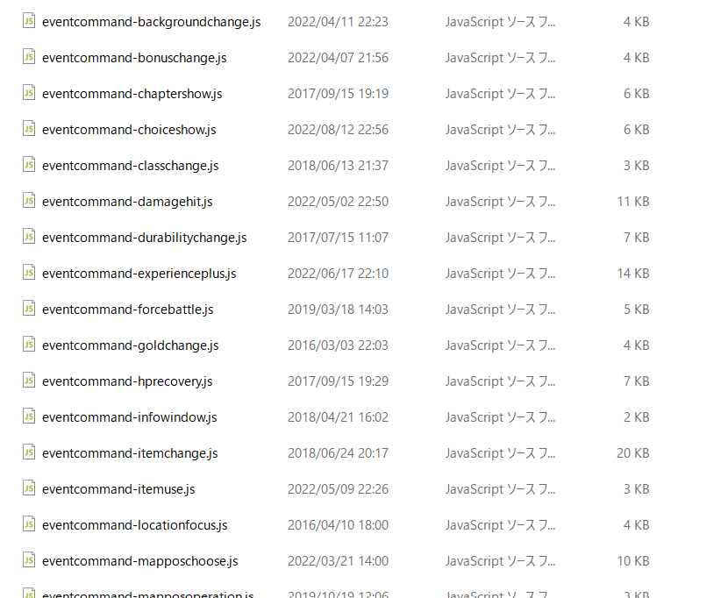Select the icon beside eventcommand-chaptershow.js

[29, 93]
